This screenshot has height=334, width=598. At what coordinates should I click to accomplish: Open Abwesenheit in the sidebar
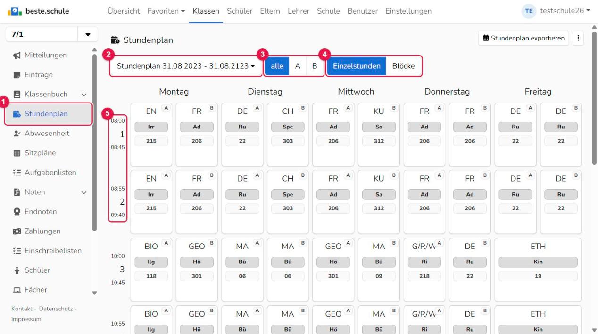pos(47,133)
